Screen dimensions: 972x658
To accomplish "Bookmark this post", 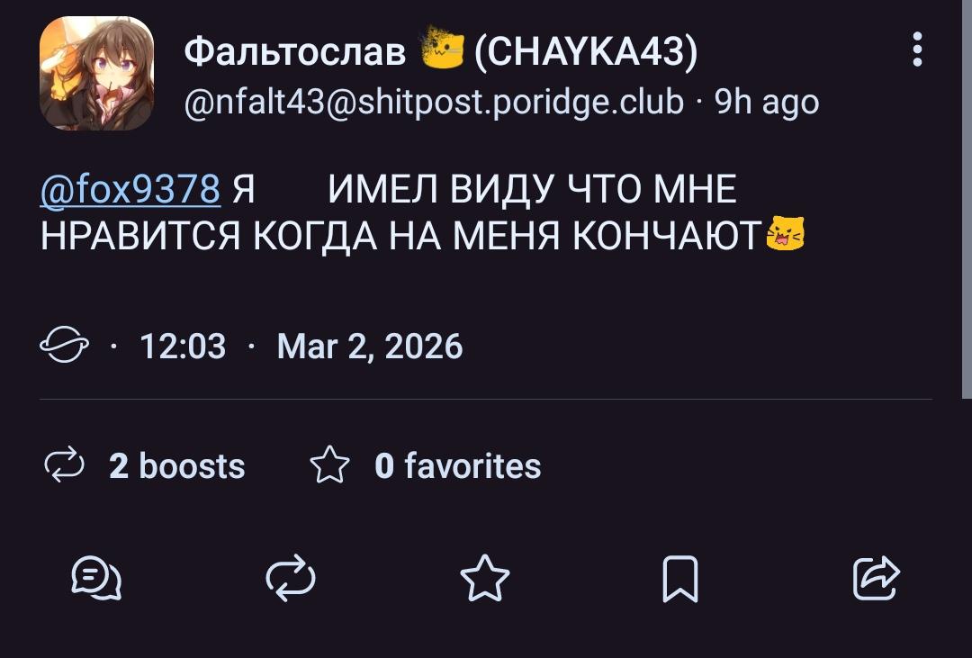I will click(x=679, y=579).
